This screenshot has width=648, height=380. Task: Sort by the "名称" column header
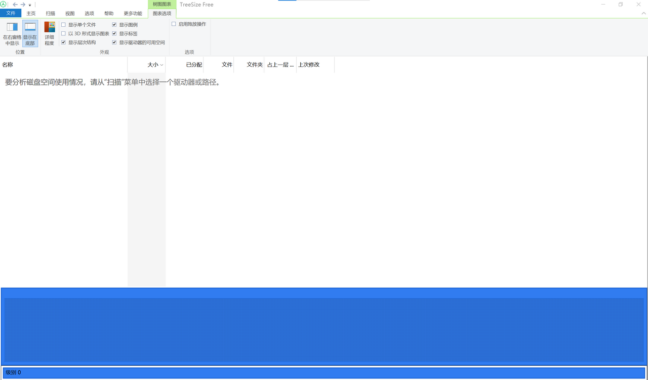(x=7, y=65)
